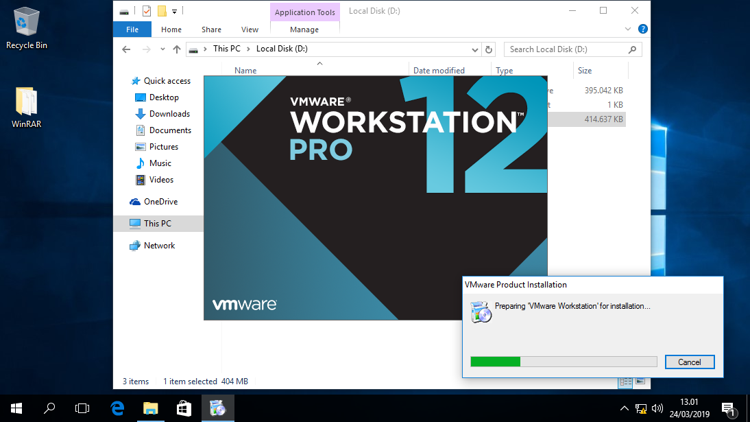
Task: Go up one folder level
Action: coord(177,49)
